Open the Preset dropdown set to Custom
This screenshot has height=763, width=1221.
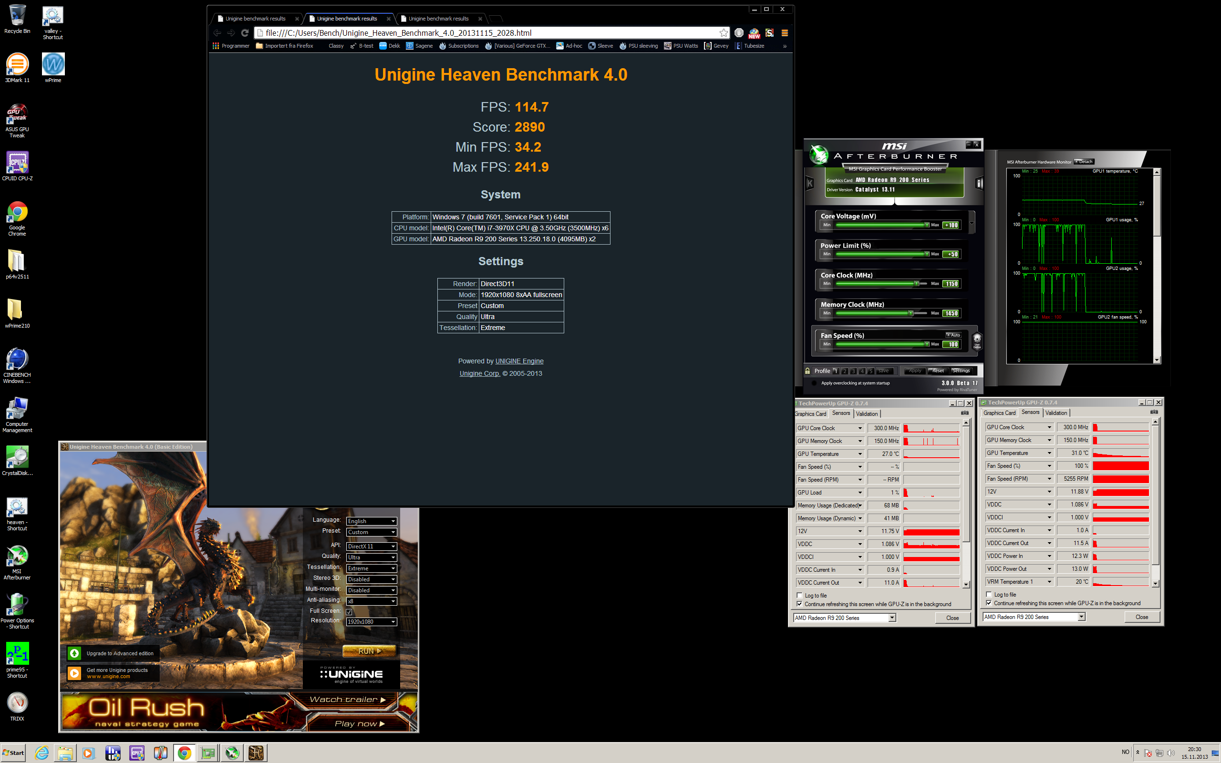click(372, 532)
